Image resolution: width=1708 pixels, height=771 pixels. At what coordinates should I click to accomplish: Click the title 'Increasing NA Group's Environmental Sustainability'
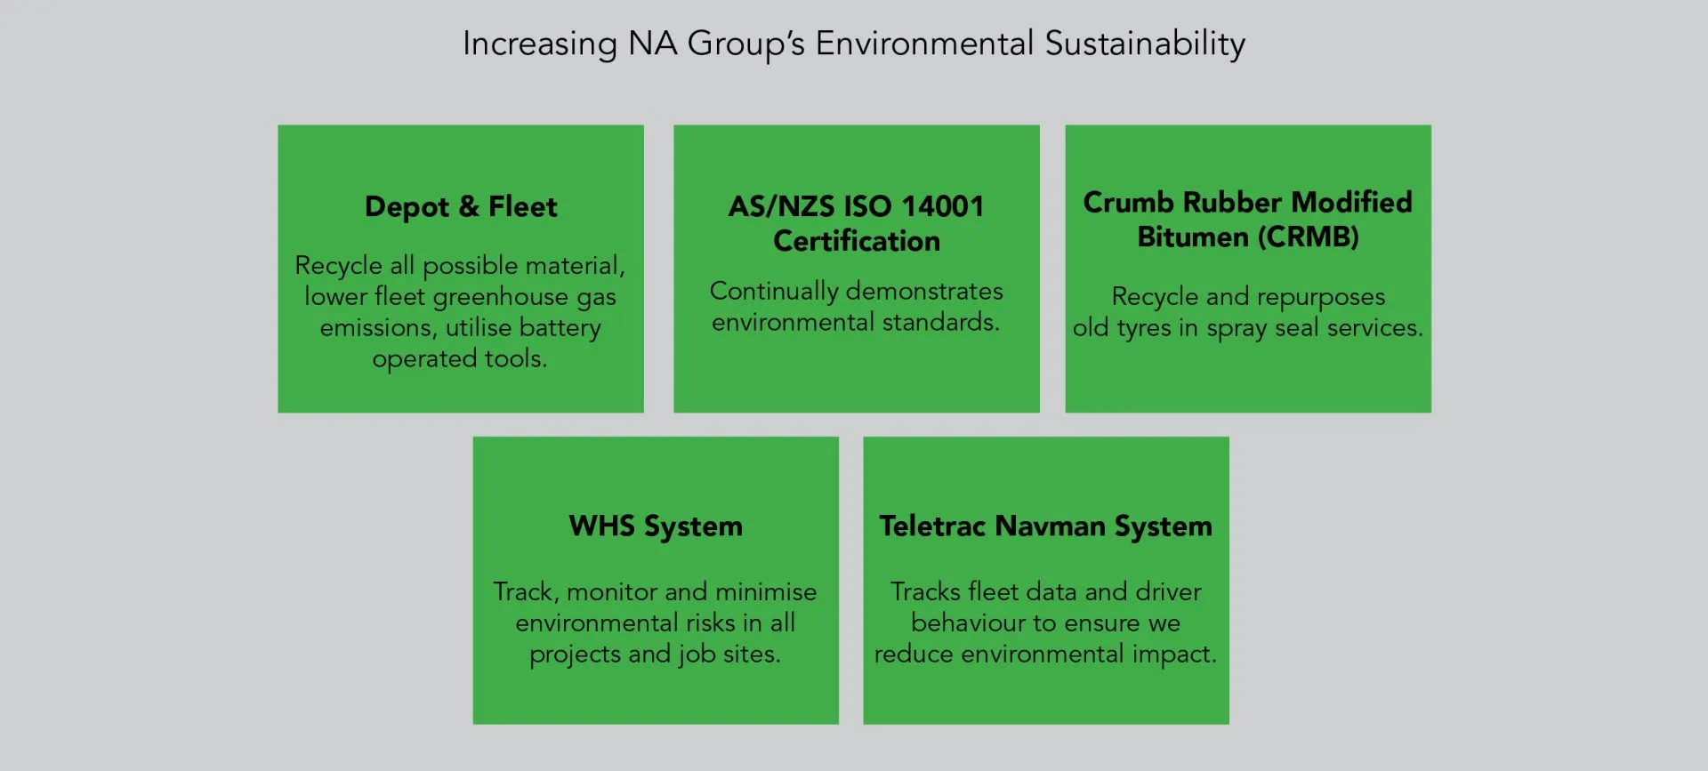tap(854, 44)
